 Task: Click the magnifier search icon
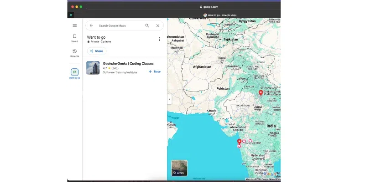tap(147, 25)
